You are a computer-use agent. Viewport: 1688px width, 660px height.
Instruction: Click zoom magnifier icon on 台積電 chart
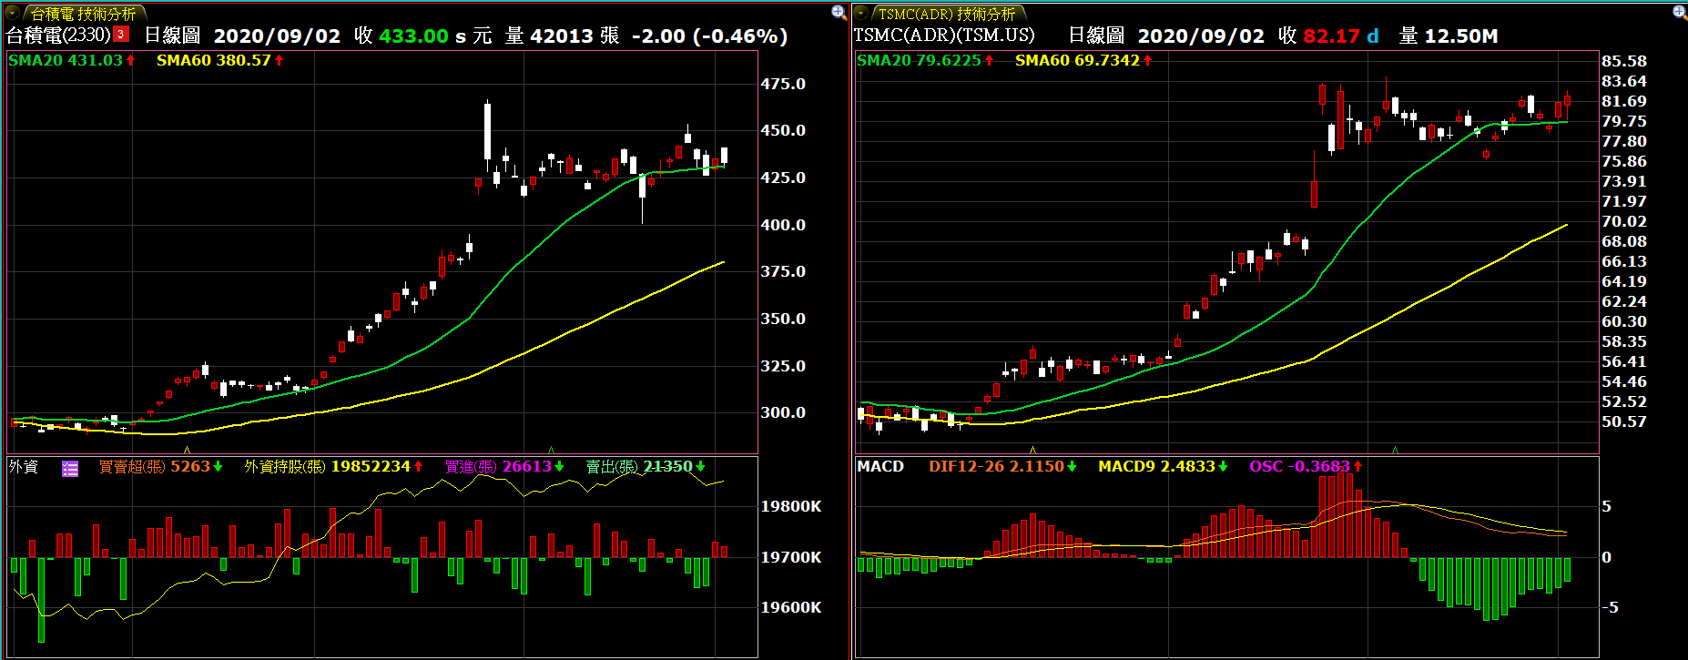click(x=839, y=12)
